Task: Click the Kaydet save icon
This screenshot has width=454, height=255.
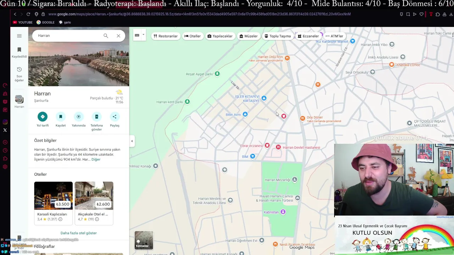Action: pos(61,117)
